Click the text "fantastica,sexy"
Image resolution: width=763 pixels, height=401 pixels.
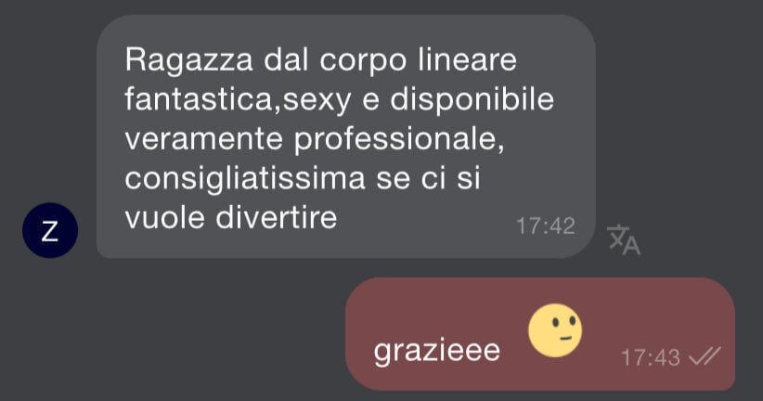(x=238, y=100)
